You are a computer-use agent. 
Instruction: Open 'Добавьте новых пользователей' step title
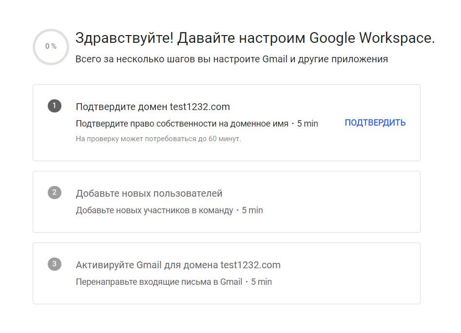[149, 193]
